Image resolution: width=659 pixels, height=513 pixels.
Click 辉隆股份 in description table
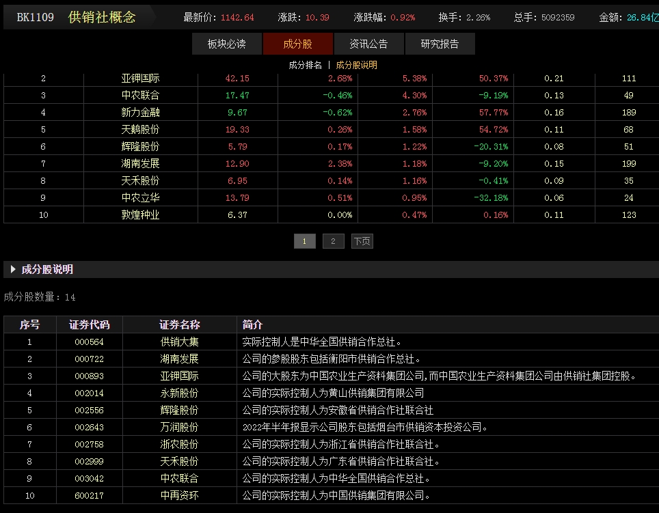click(180, 410)
